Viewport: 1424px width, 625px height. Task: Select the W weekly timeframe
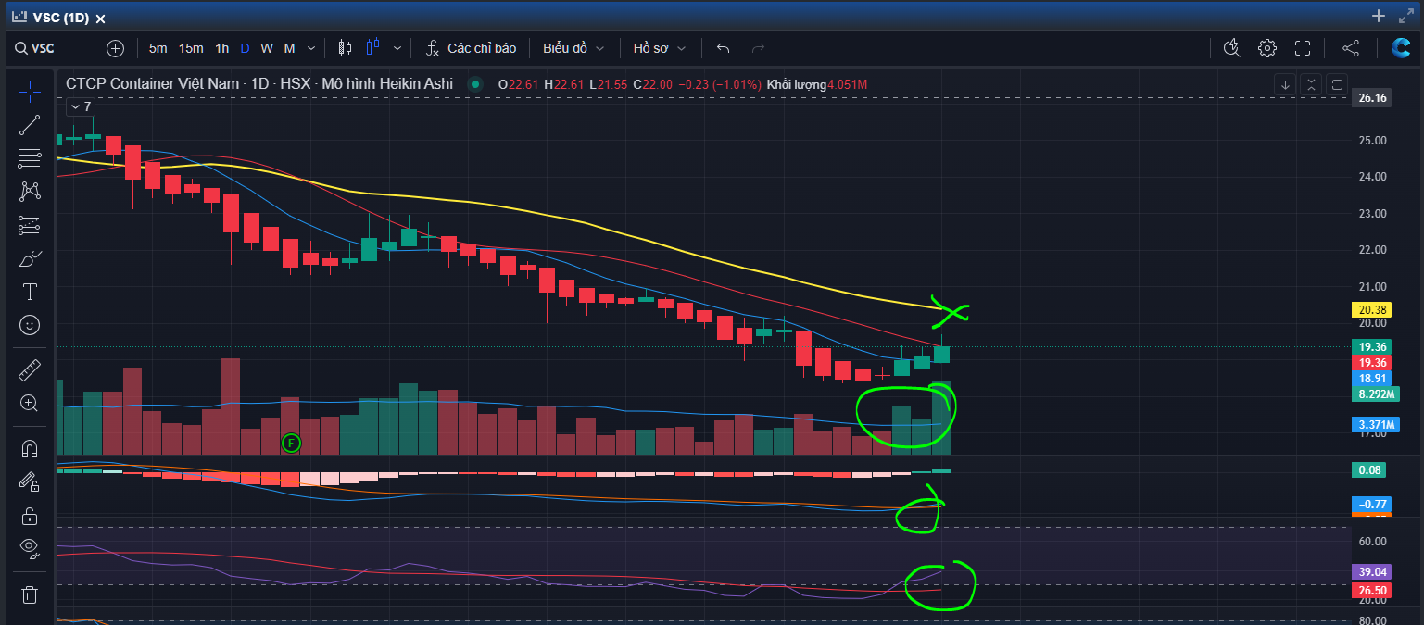point(267,48)
